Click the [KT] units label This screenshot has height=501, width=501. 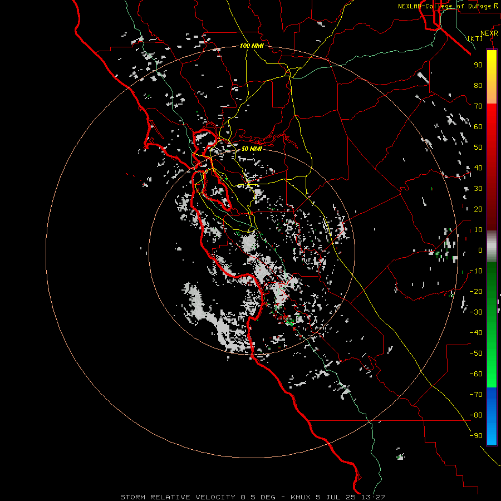point(475,38)
